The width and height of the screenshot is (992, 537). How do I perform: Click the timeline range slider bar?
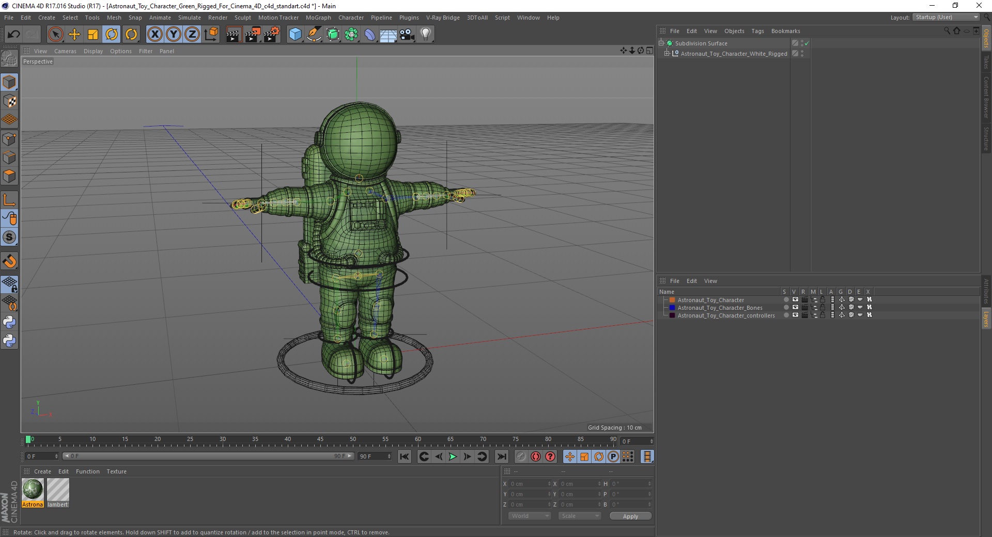click(x=208, y=456)
